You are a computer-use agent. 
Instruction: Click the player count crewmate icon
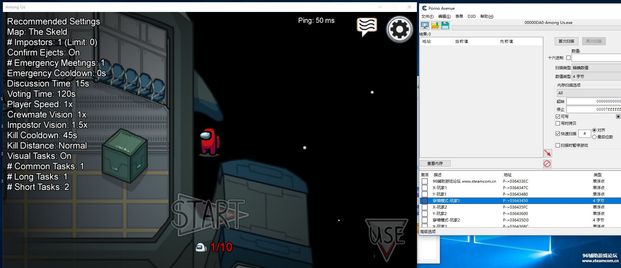coord(201,247)
